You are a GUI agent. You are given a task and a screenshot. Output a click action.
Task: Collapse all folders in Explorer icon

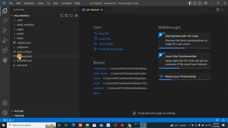point(76,16)
